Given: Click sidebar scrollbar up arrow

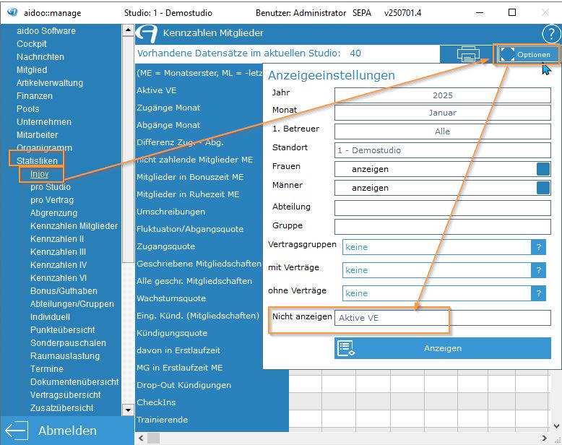Looking at the screenshot, I should [x=128, y=30].
